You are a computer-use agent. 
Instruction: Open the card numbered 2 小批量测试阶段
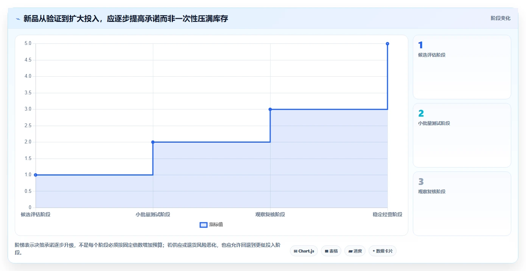pyautogui.click(x=462, y=135)
